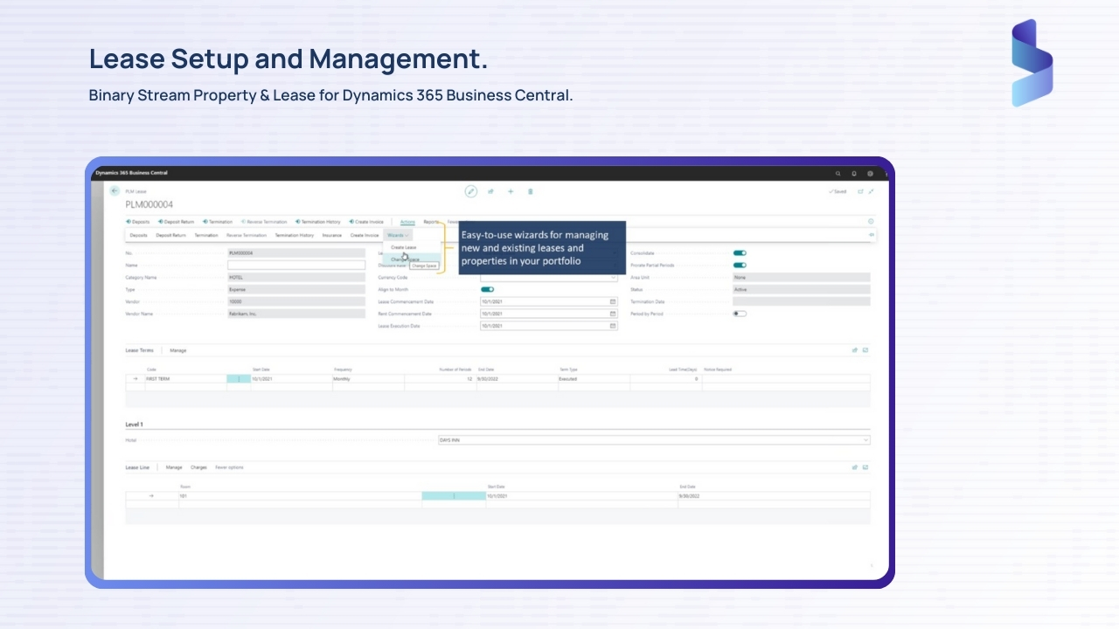The height and width of the screenshot is (629, 1119).
Task: Click into the empty Name field
Action: point(296,265)
